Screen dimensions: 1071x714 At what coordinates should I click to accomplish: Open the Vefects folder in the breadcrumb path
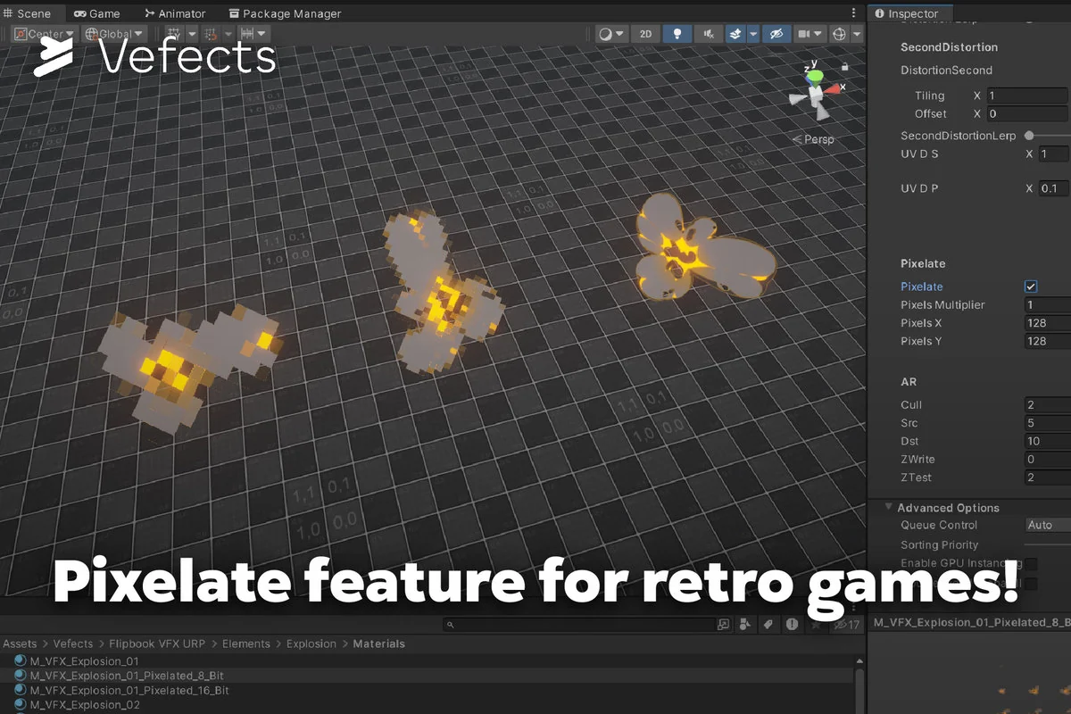coord(73,643)
